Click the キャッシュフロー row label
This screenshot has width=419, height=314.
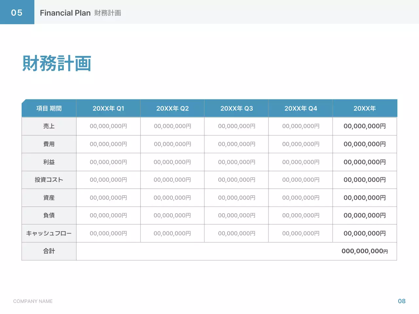[49, 234]
